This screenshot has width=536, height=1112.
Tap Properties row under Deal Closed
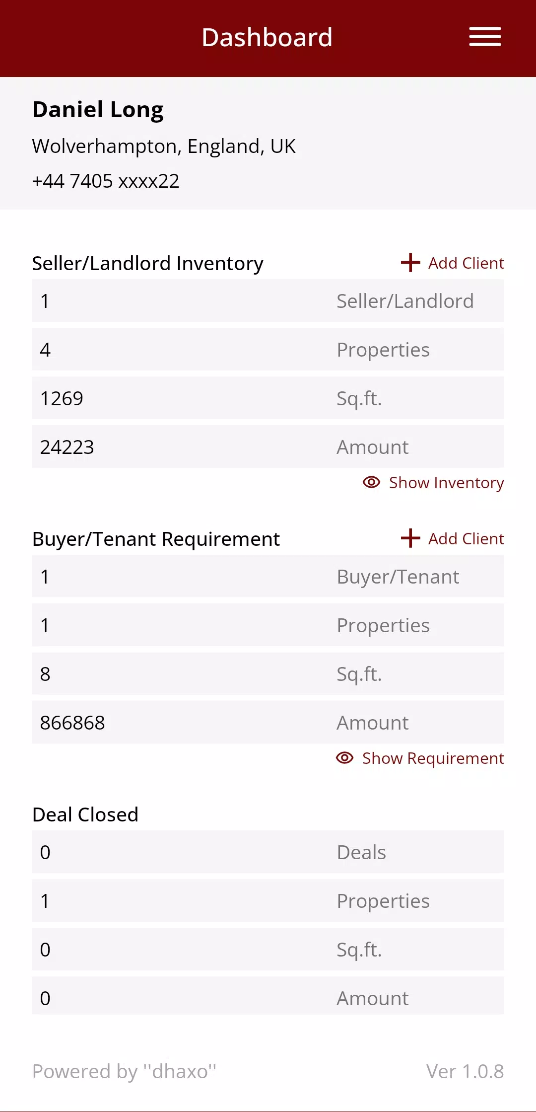pyautogui.click(x=268, y=901)
